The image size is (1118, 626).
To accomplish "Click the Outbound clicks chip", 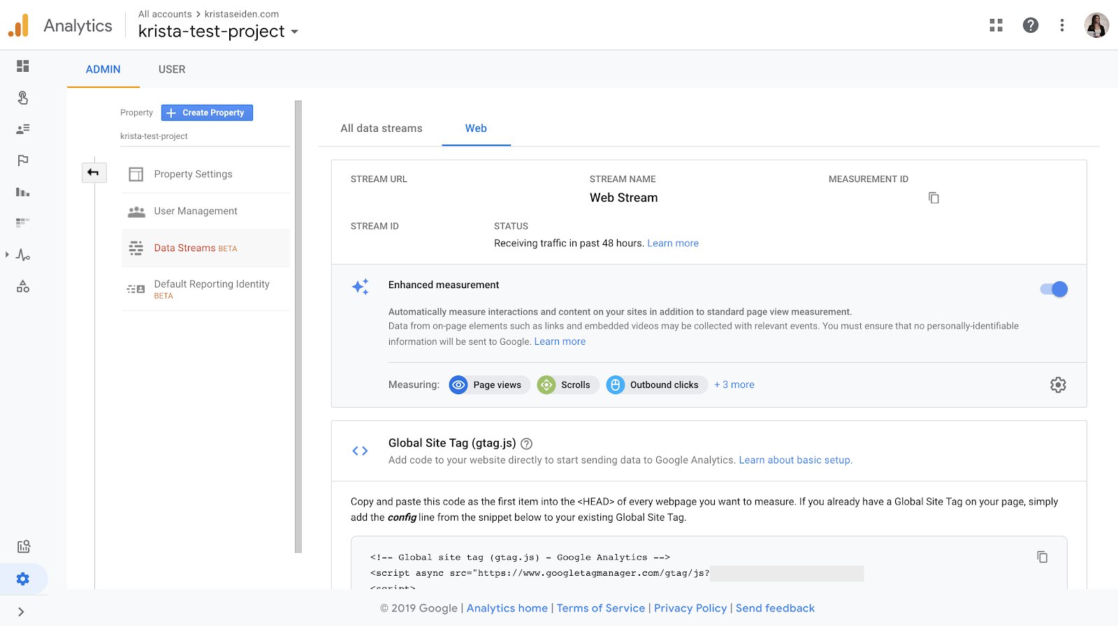I will click(657, 385).
